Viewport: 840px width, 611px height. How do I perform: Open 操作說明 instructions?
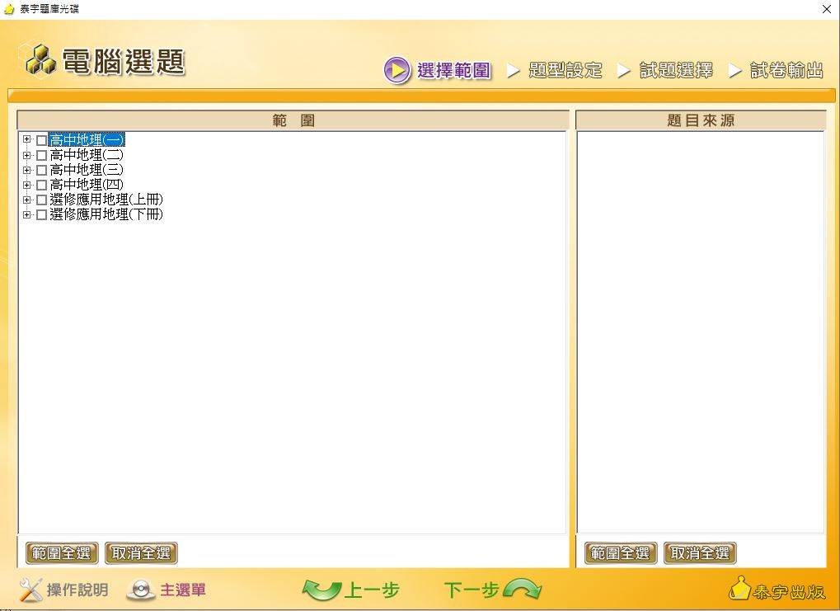77,590
